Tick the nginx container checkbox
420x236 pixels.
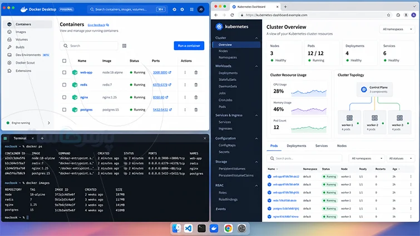[x=65, y=97]
